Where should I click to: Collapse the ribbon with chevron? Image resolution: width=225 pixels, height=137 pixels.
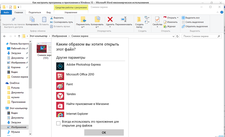pyautogui.click(x=217, y=12)
